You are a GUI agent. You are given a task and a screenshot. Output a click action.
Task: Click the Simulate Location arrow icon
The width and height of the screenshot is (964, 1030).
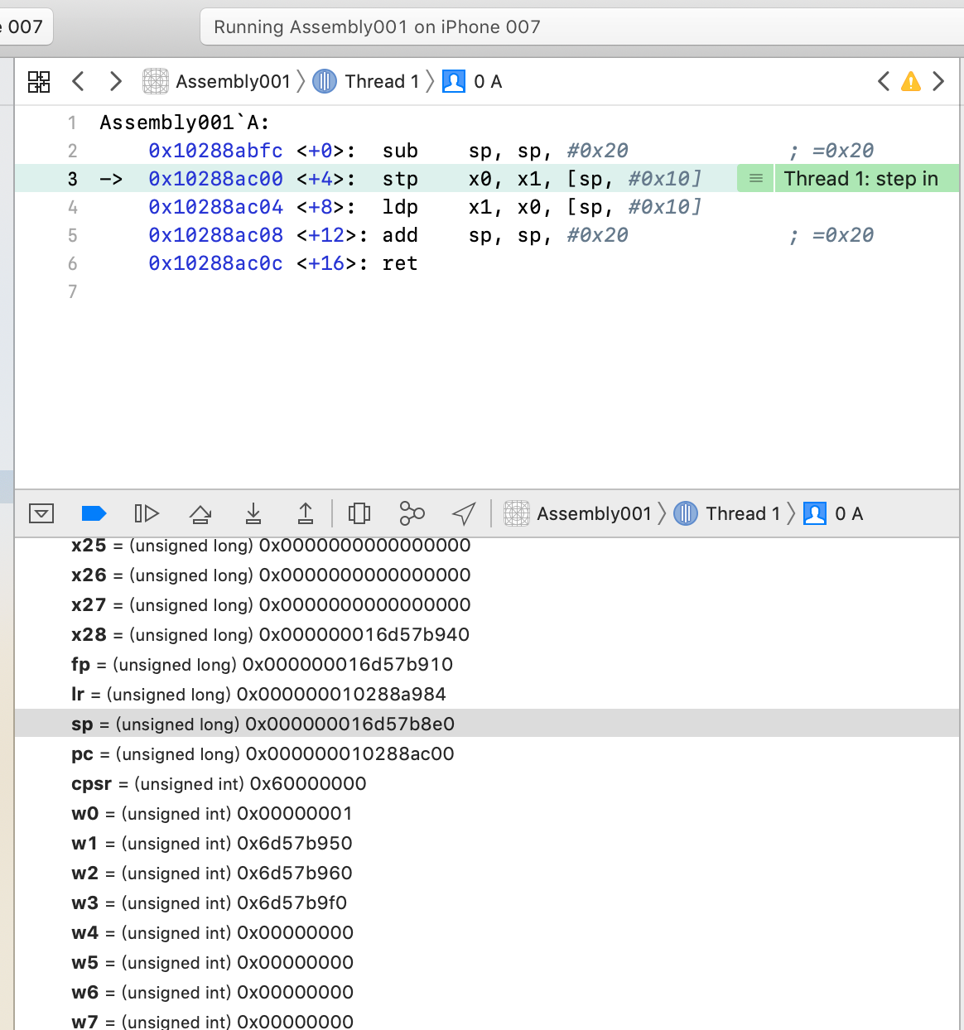point(464,513)
